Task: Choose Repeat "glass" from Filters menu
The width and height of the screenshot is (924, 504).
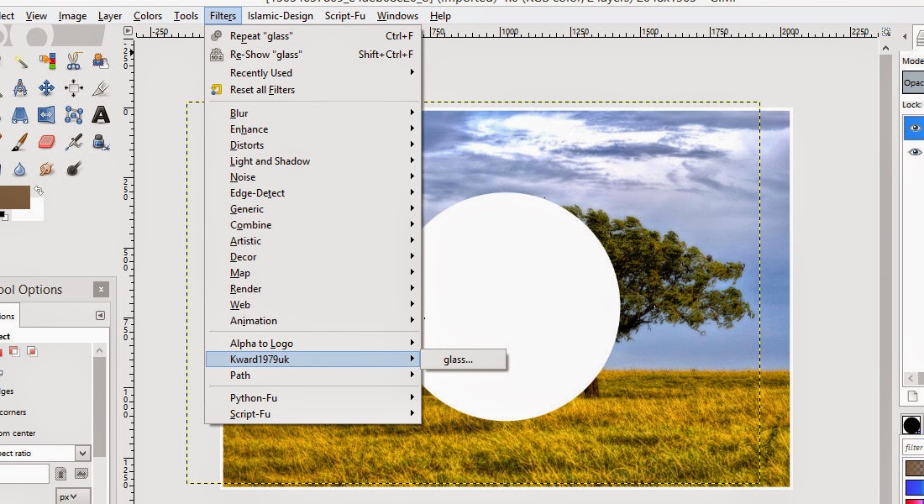Action: 313,36
